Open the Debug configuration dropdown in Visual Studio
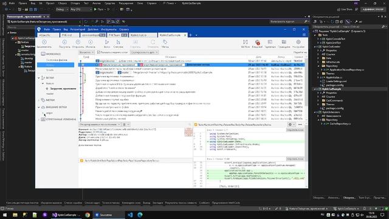The width and height of the screenshot is (389, 219). pos(62,10)
